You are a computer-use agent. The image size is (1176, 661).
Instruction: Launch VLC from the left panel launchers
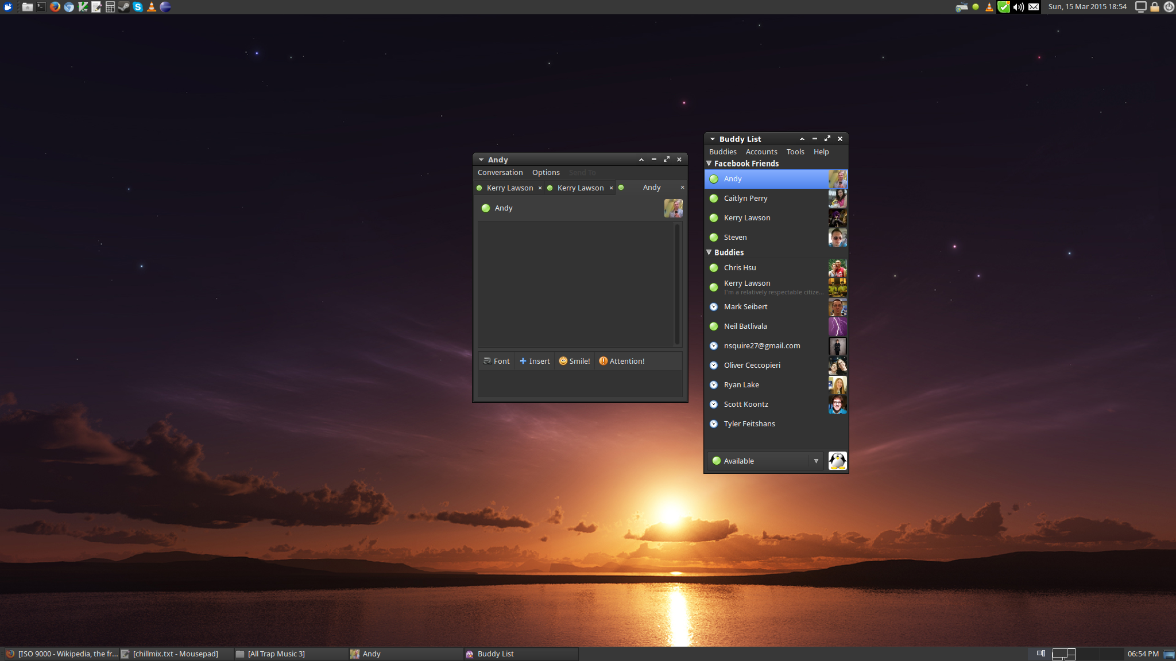pos(152,7)
